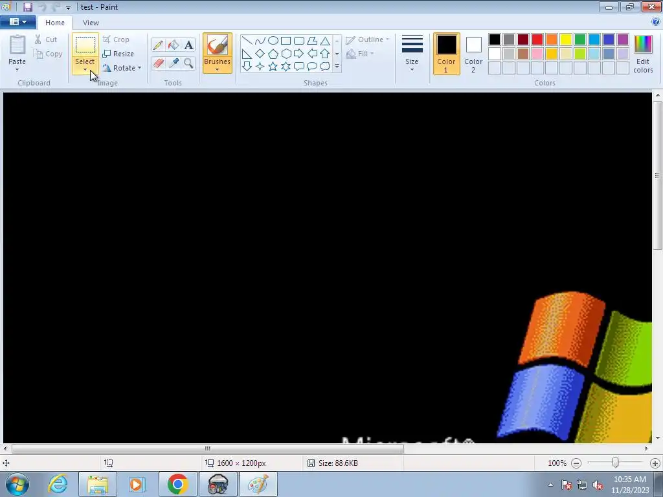
Task: Click the Brushes tool icon
Action: coord(218,45)
